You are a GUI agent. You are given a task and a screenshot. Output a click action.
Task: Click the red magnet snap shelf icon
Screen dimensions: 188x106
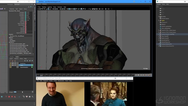click(6, 97)
